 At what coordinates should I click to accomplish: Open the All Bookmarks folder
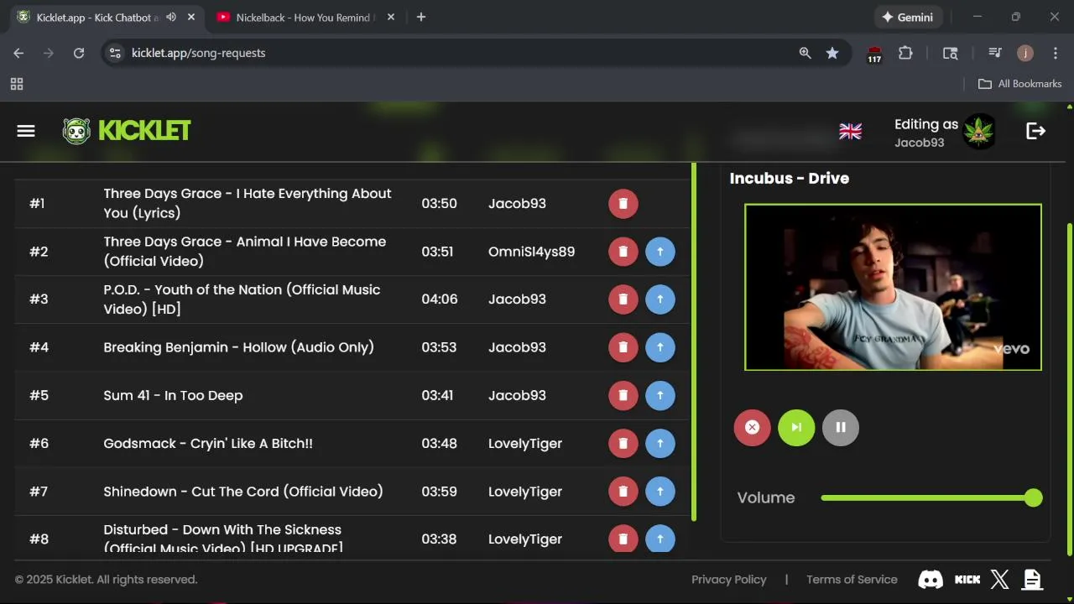coord(1020,84)
